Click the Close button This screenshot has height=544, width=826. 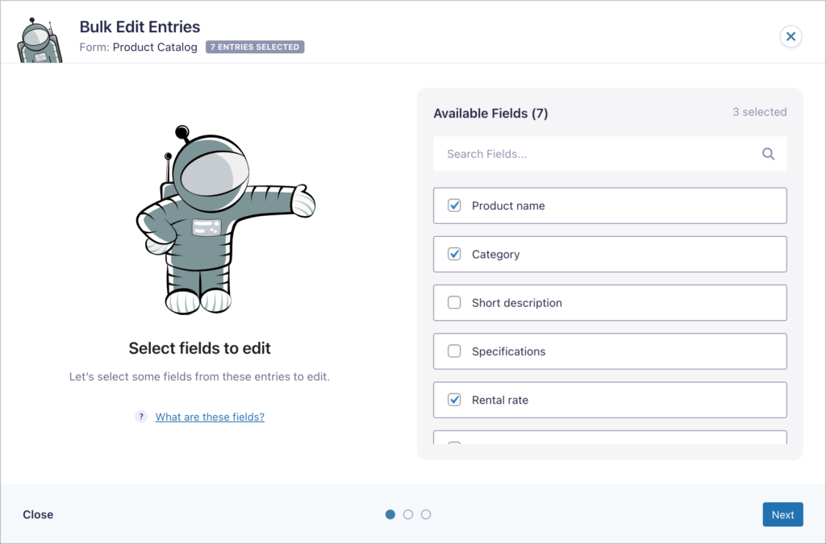[37, 514]
